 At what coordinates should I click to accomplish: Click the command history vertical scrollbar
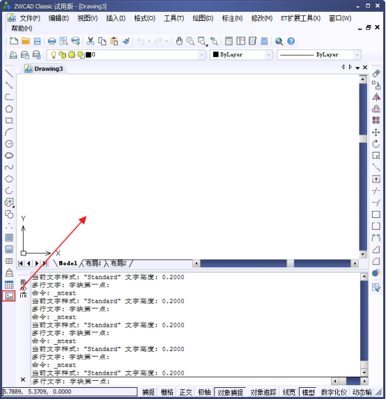pos(364,324)
